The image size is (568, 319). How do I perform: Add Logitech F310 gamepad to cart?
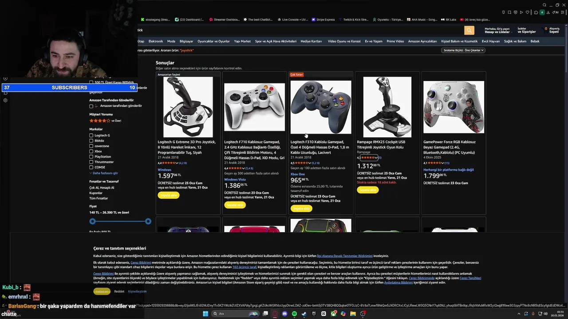[301, 209]
